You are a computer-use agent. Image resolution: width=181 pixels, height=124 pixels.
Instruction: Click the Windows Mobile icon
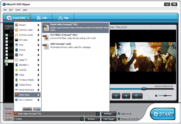(x=16, y=80)
